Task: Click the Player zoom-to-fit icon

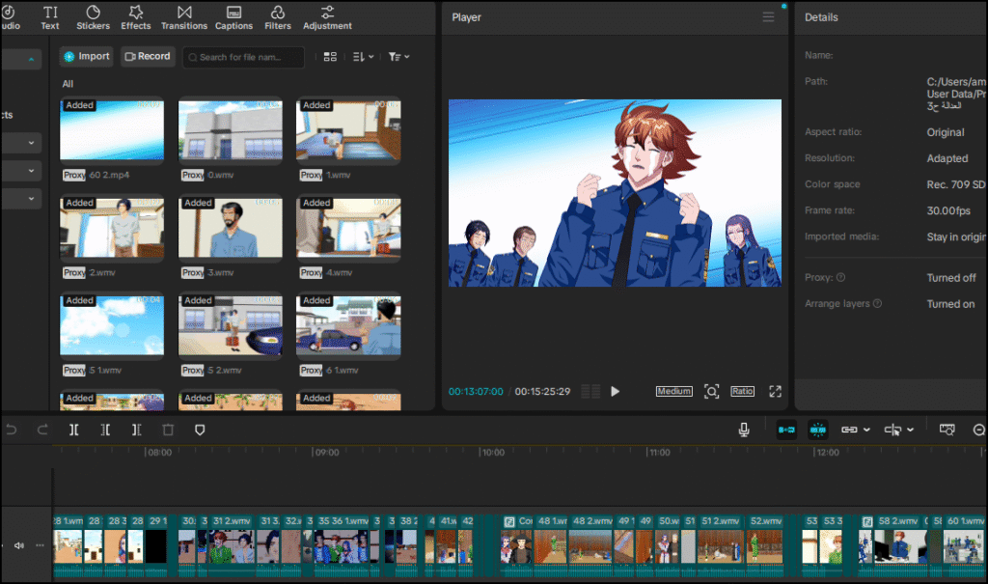Action: pyautogui.click(x=711, y=392)
